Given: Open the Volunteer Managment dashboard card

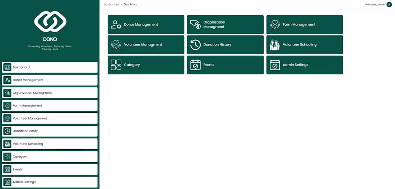Looking at the screenshot, I should click(146, 45).
